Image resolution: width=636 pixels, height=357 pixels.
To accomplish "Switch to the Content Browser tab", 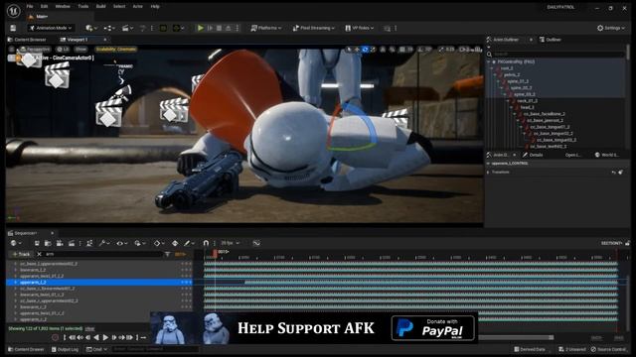I will pos(27,40).
